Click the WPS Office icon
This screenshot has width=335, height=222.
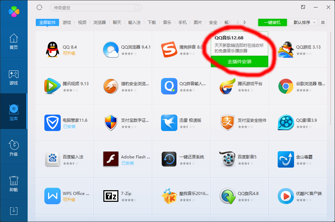52,196
